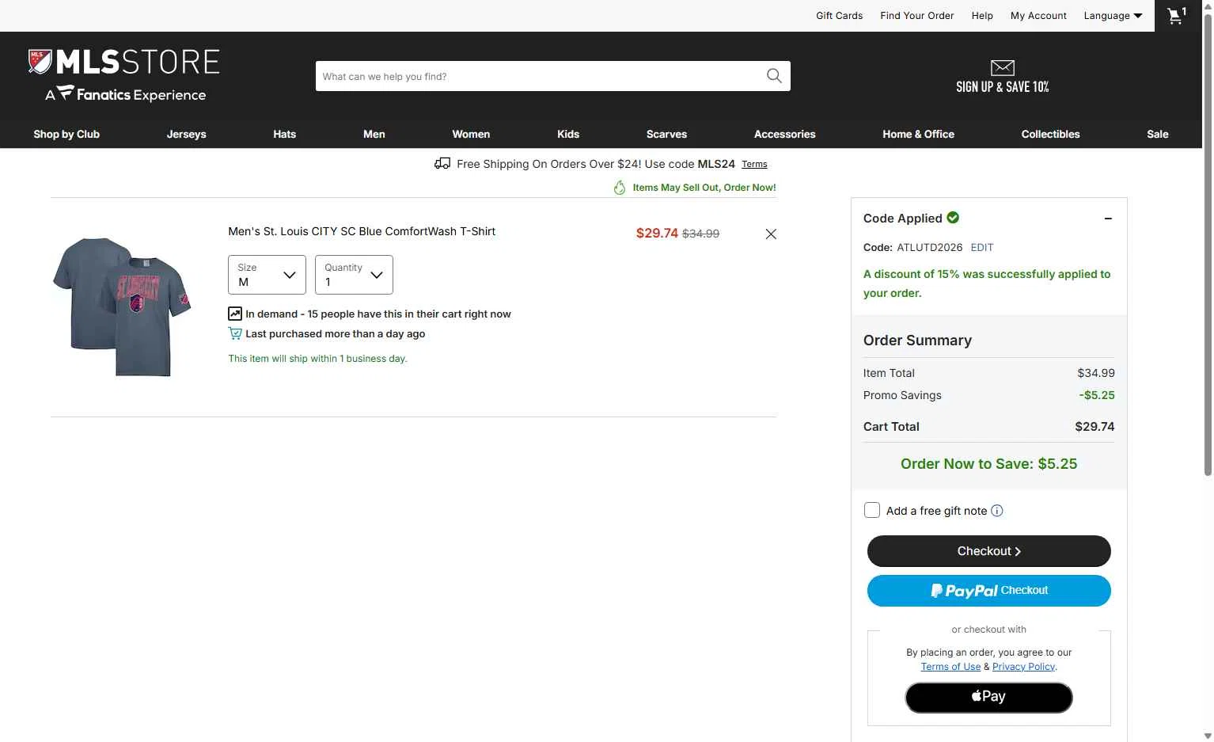Open the Privacy Policy link
1214x742 pixels.
point(1023,667)
